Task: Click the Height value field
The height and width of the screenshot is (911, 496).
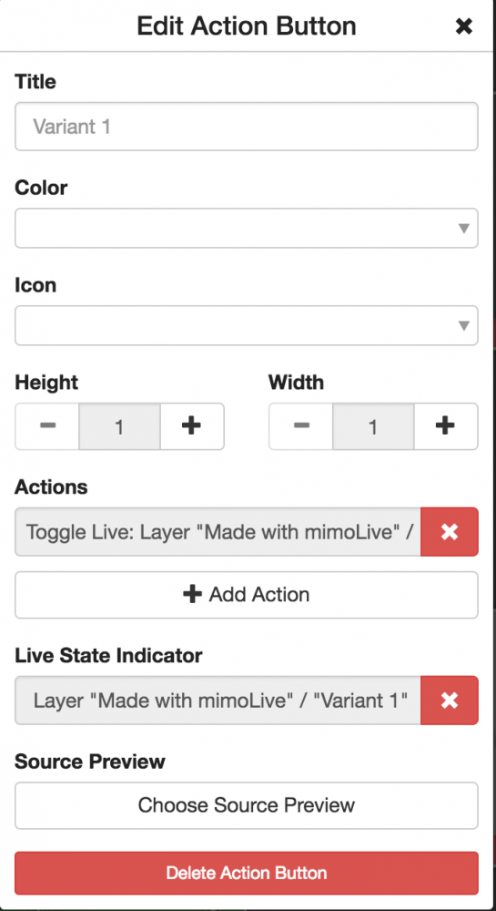Action: tap(119, 426)
